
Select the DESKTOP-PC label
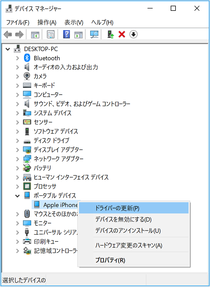pyautogui.click(x=41, y=49)
